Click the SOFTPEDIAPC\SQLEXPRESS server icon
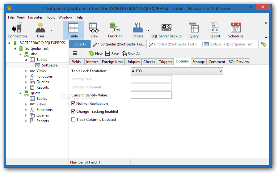 pos(15,43)
